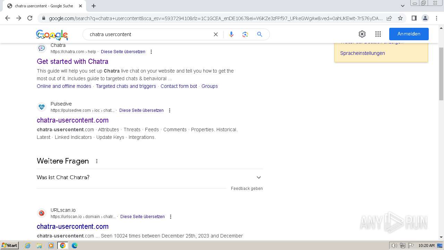The height and width of the screenshot is (250, 444).
Task: Open Get started with Chatra result
Action: (72, 61)
